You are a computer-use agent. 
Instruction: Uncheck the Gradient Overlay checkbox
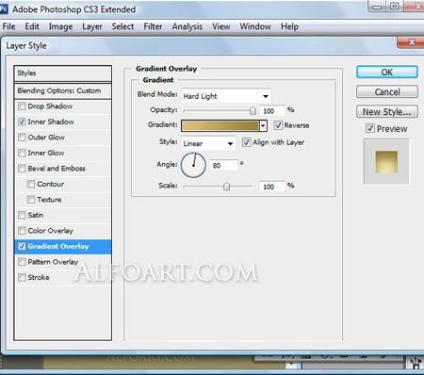coord(22,246)
